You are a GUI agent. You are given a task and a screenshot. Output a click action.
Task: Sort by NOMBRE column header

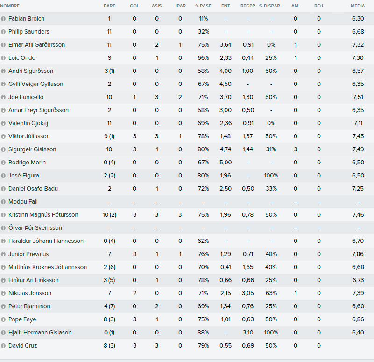(x=10, y=6)
